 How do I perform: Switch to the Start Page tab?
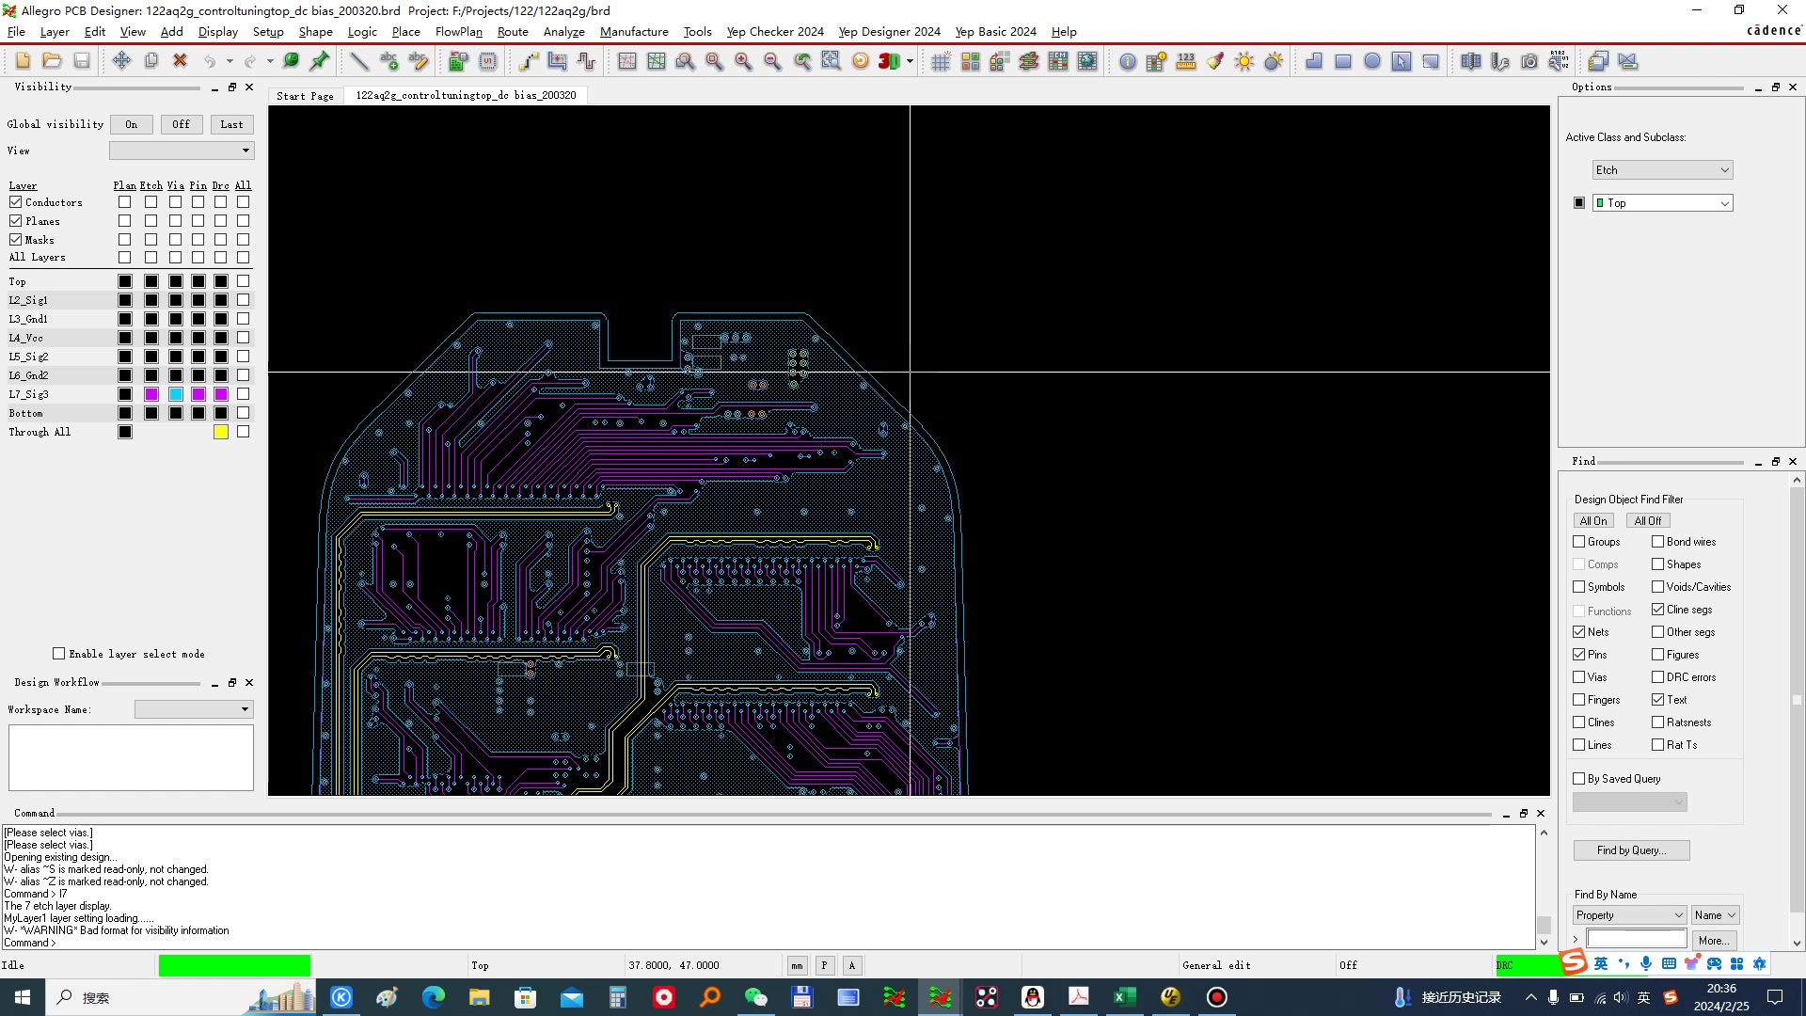pyautogui.click(x=305, y=96)
